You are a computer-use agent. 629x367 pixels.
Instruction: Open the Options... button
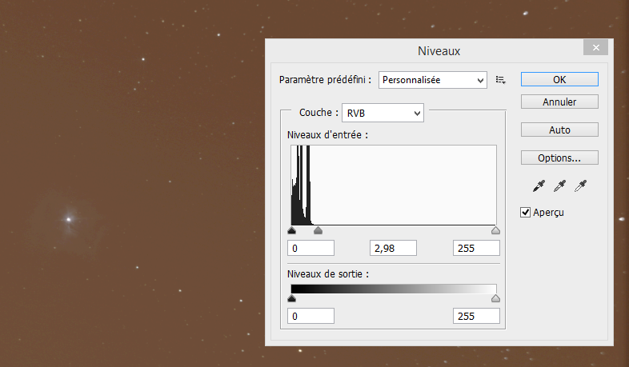559,158
